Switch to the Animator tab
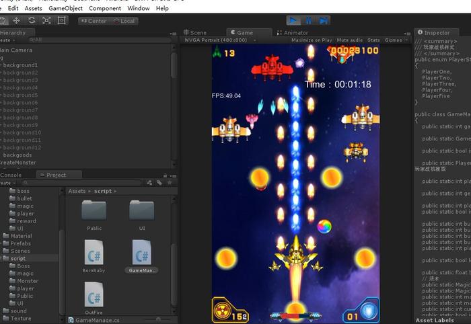 (292, 33)
